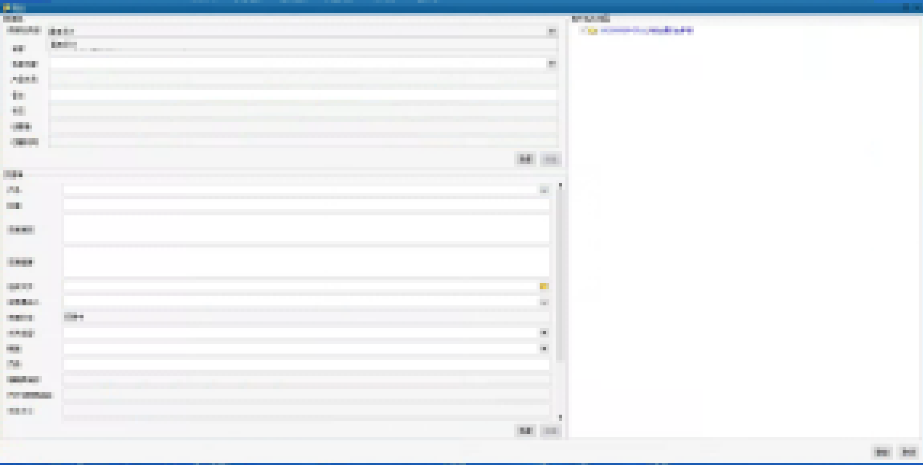
Task: Click the lower form scrollbar's up arrow
Action: (x=561, y=186)
